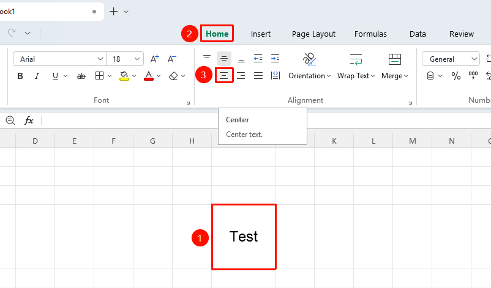Expand font color palette arrow

(x=159, y=76)
